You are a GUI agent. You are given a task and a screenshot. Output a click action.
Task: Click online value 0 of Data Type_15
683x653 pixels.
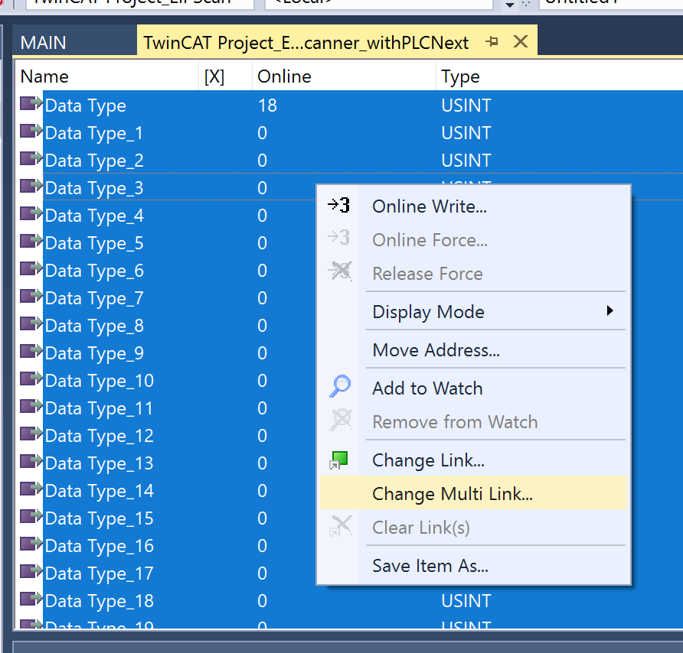tap(262, 518)
